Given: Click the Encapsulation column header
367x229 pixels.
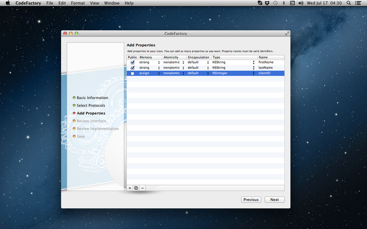Looking at the screenshot, I should tap(199, 57).
